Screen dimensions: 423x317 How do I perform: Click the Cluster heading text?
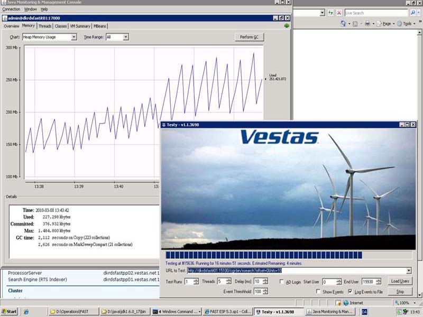point(15,291)
